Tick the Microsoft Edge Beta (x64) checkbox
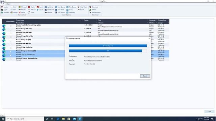 pos(10,30)
